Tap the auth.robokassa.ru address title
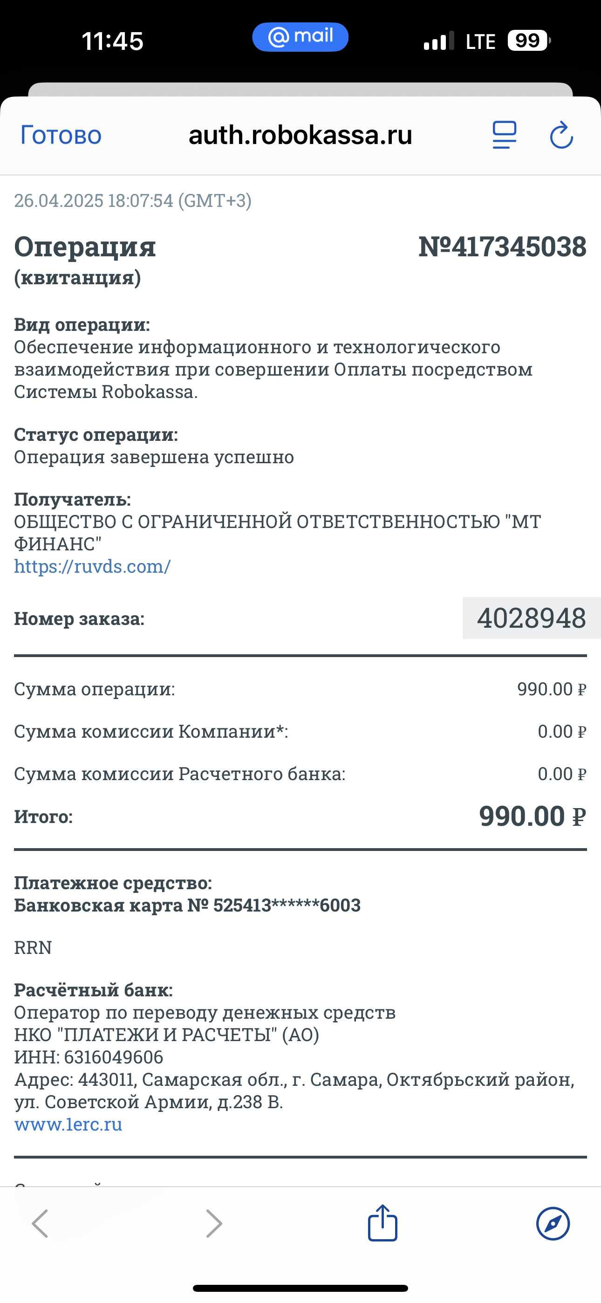The image size is (601, 1303). click(300, 135)
